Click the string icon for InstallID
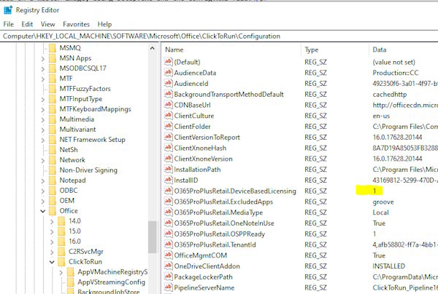The height and width of the screenshot is (294, 438). pyautogui.click(x=168, y=180)
